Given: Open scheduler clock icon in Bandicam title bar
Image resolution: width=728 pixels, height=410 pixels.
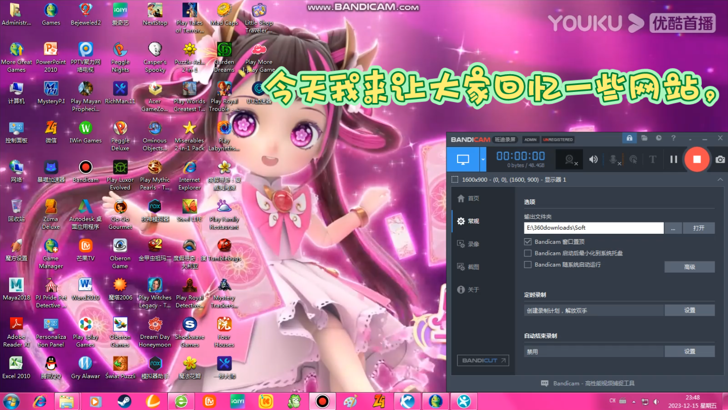Looking at the screenshot, I should (659, 138).
